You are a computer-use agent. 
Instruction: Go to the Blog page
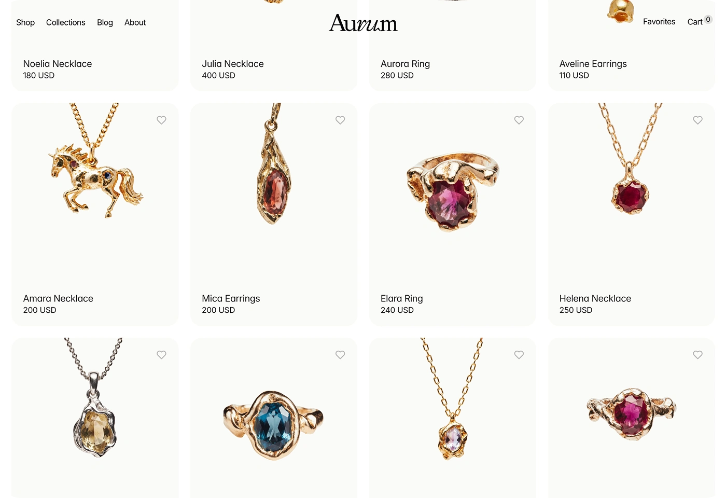105,22
